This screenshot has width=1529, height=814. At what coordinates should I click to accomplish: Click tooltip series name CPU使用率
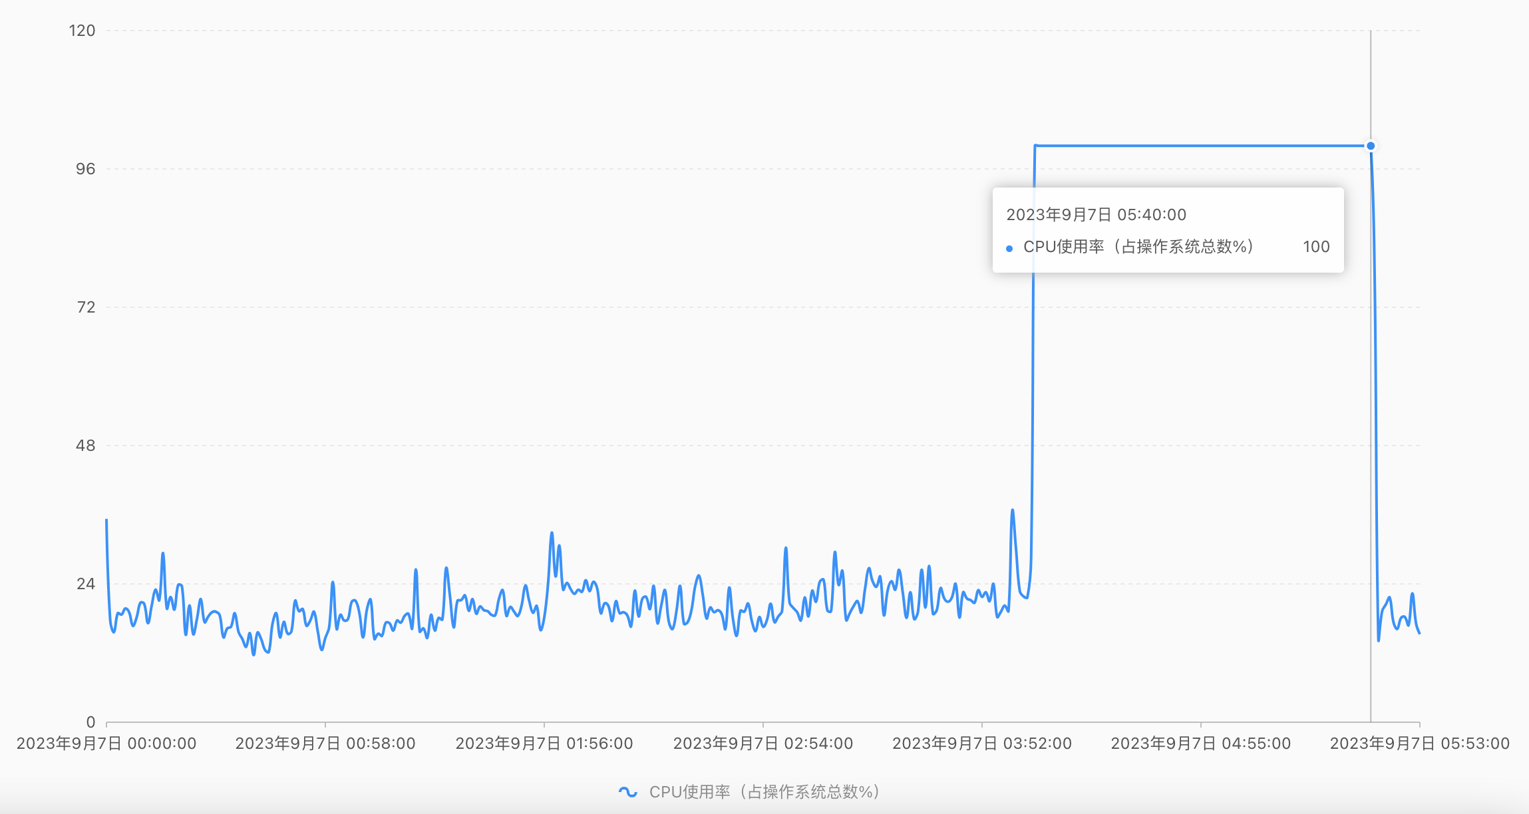(1139, 247)
